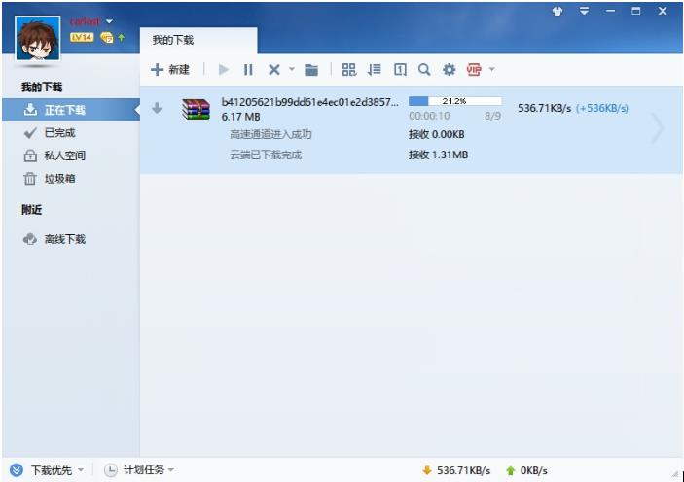Viewport: 684px width, 482px height.
Task: Click the user avatar picture
Action: click(x=38, y=38)
